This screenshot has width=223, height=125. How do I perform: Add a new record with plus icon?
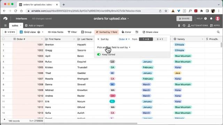tap(5, 119)
